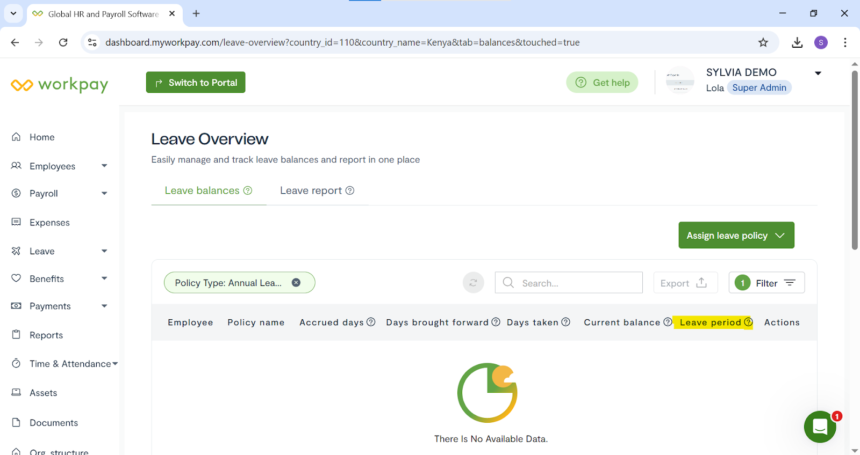The image size is (860, 455).
Task: Click the refresh icon beside the search box
Action: (473, 283)
